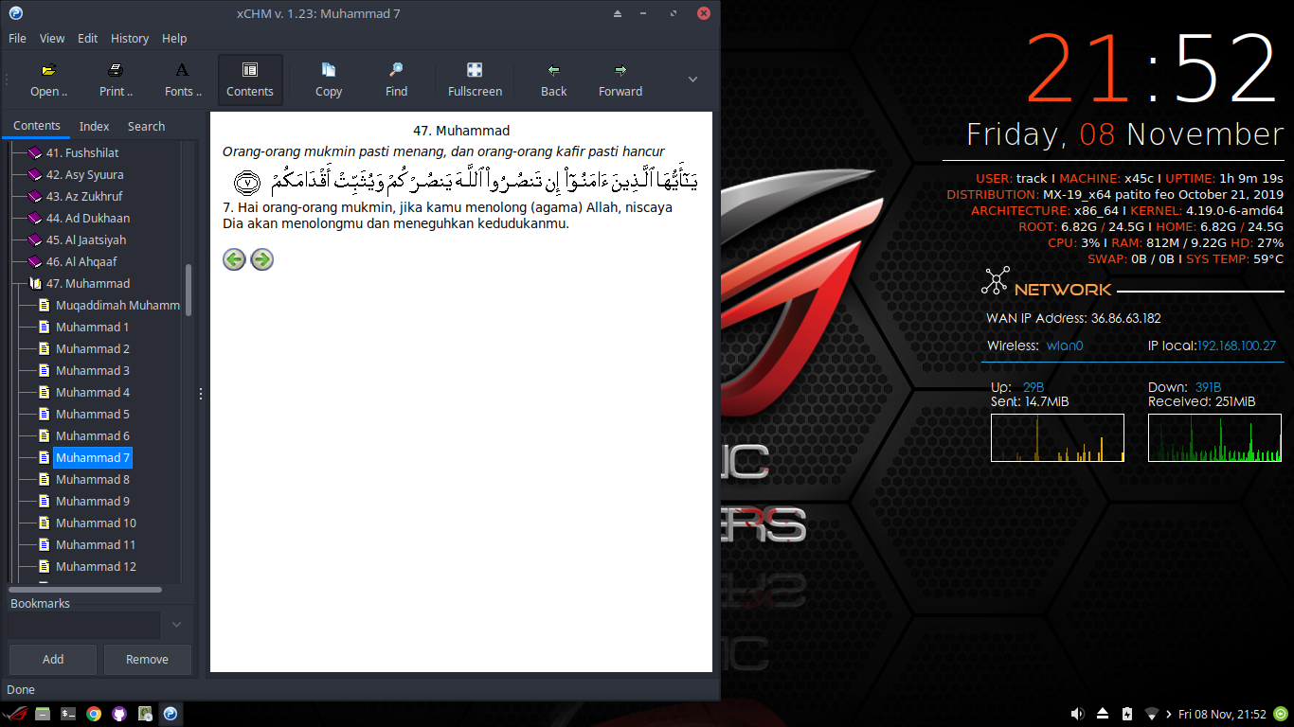This screenshot has width=1294, height=727.
Task: Select Muhammad 6 in the contents tree
Action: point(92,436)
